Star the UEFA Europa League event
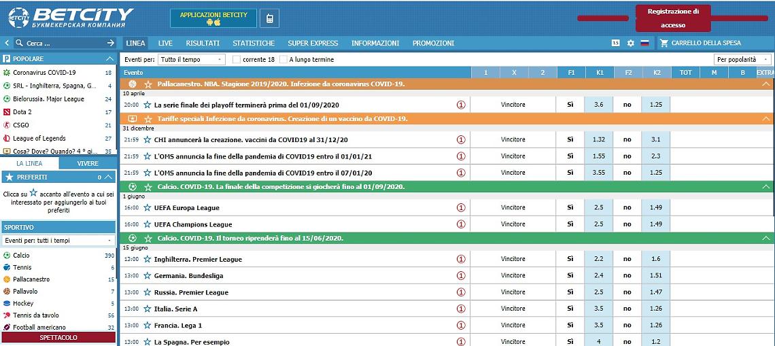This screenshot has width=775, height=346. point(147,207)
